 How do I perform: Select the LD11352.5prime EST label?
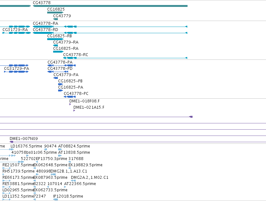click(x=18, y=196)
